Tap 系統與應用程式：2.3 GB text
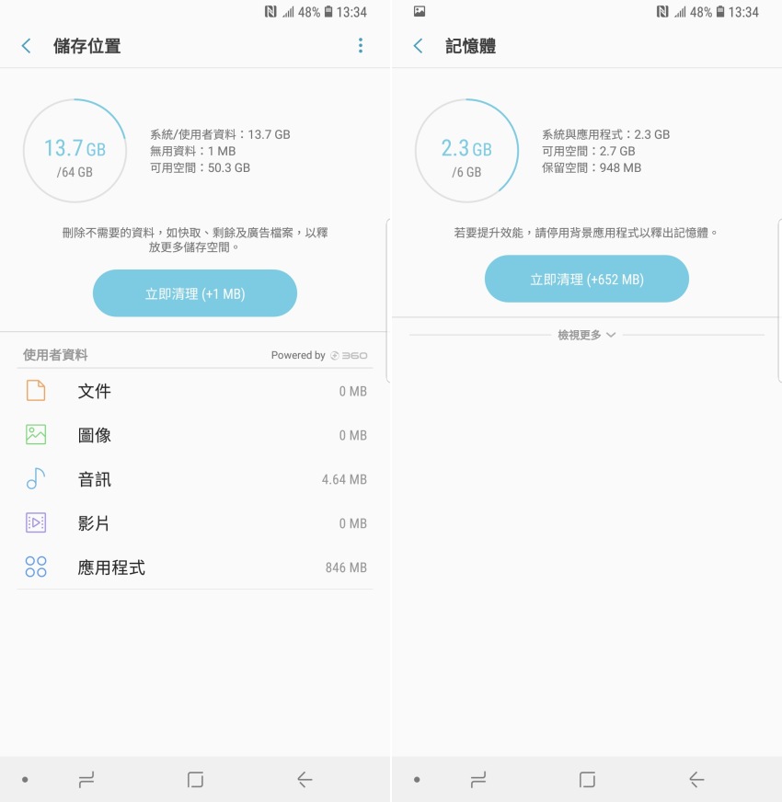This screenshot has height=802, width=782. pos(606,134)
